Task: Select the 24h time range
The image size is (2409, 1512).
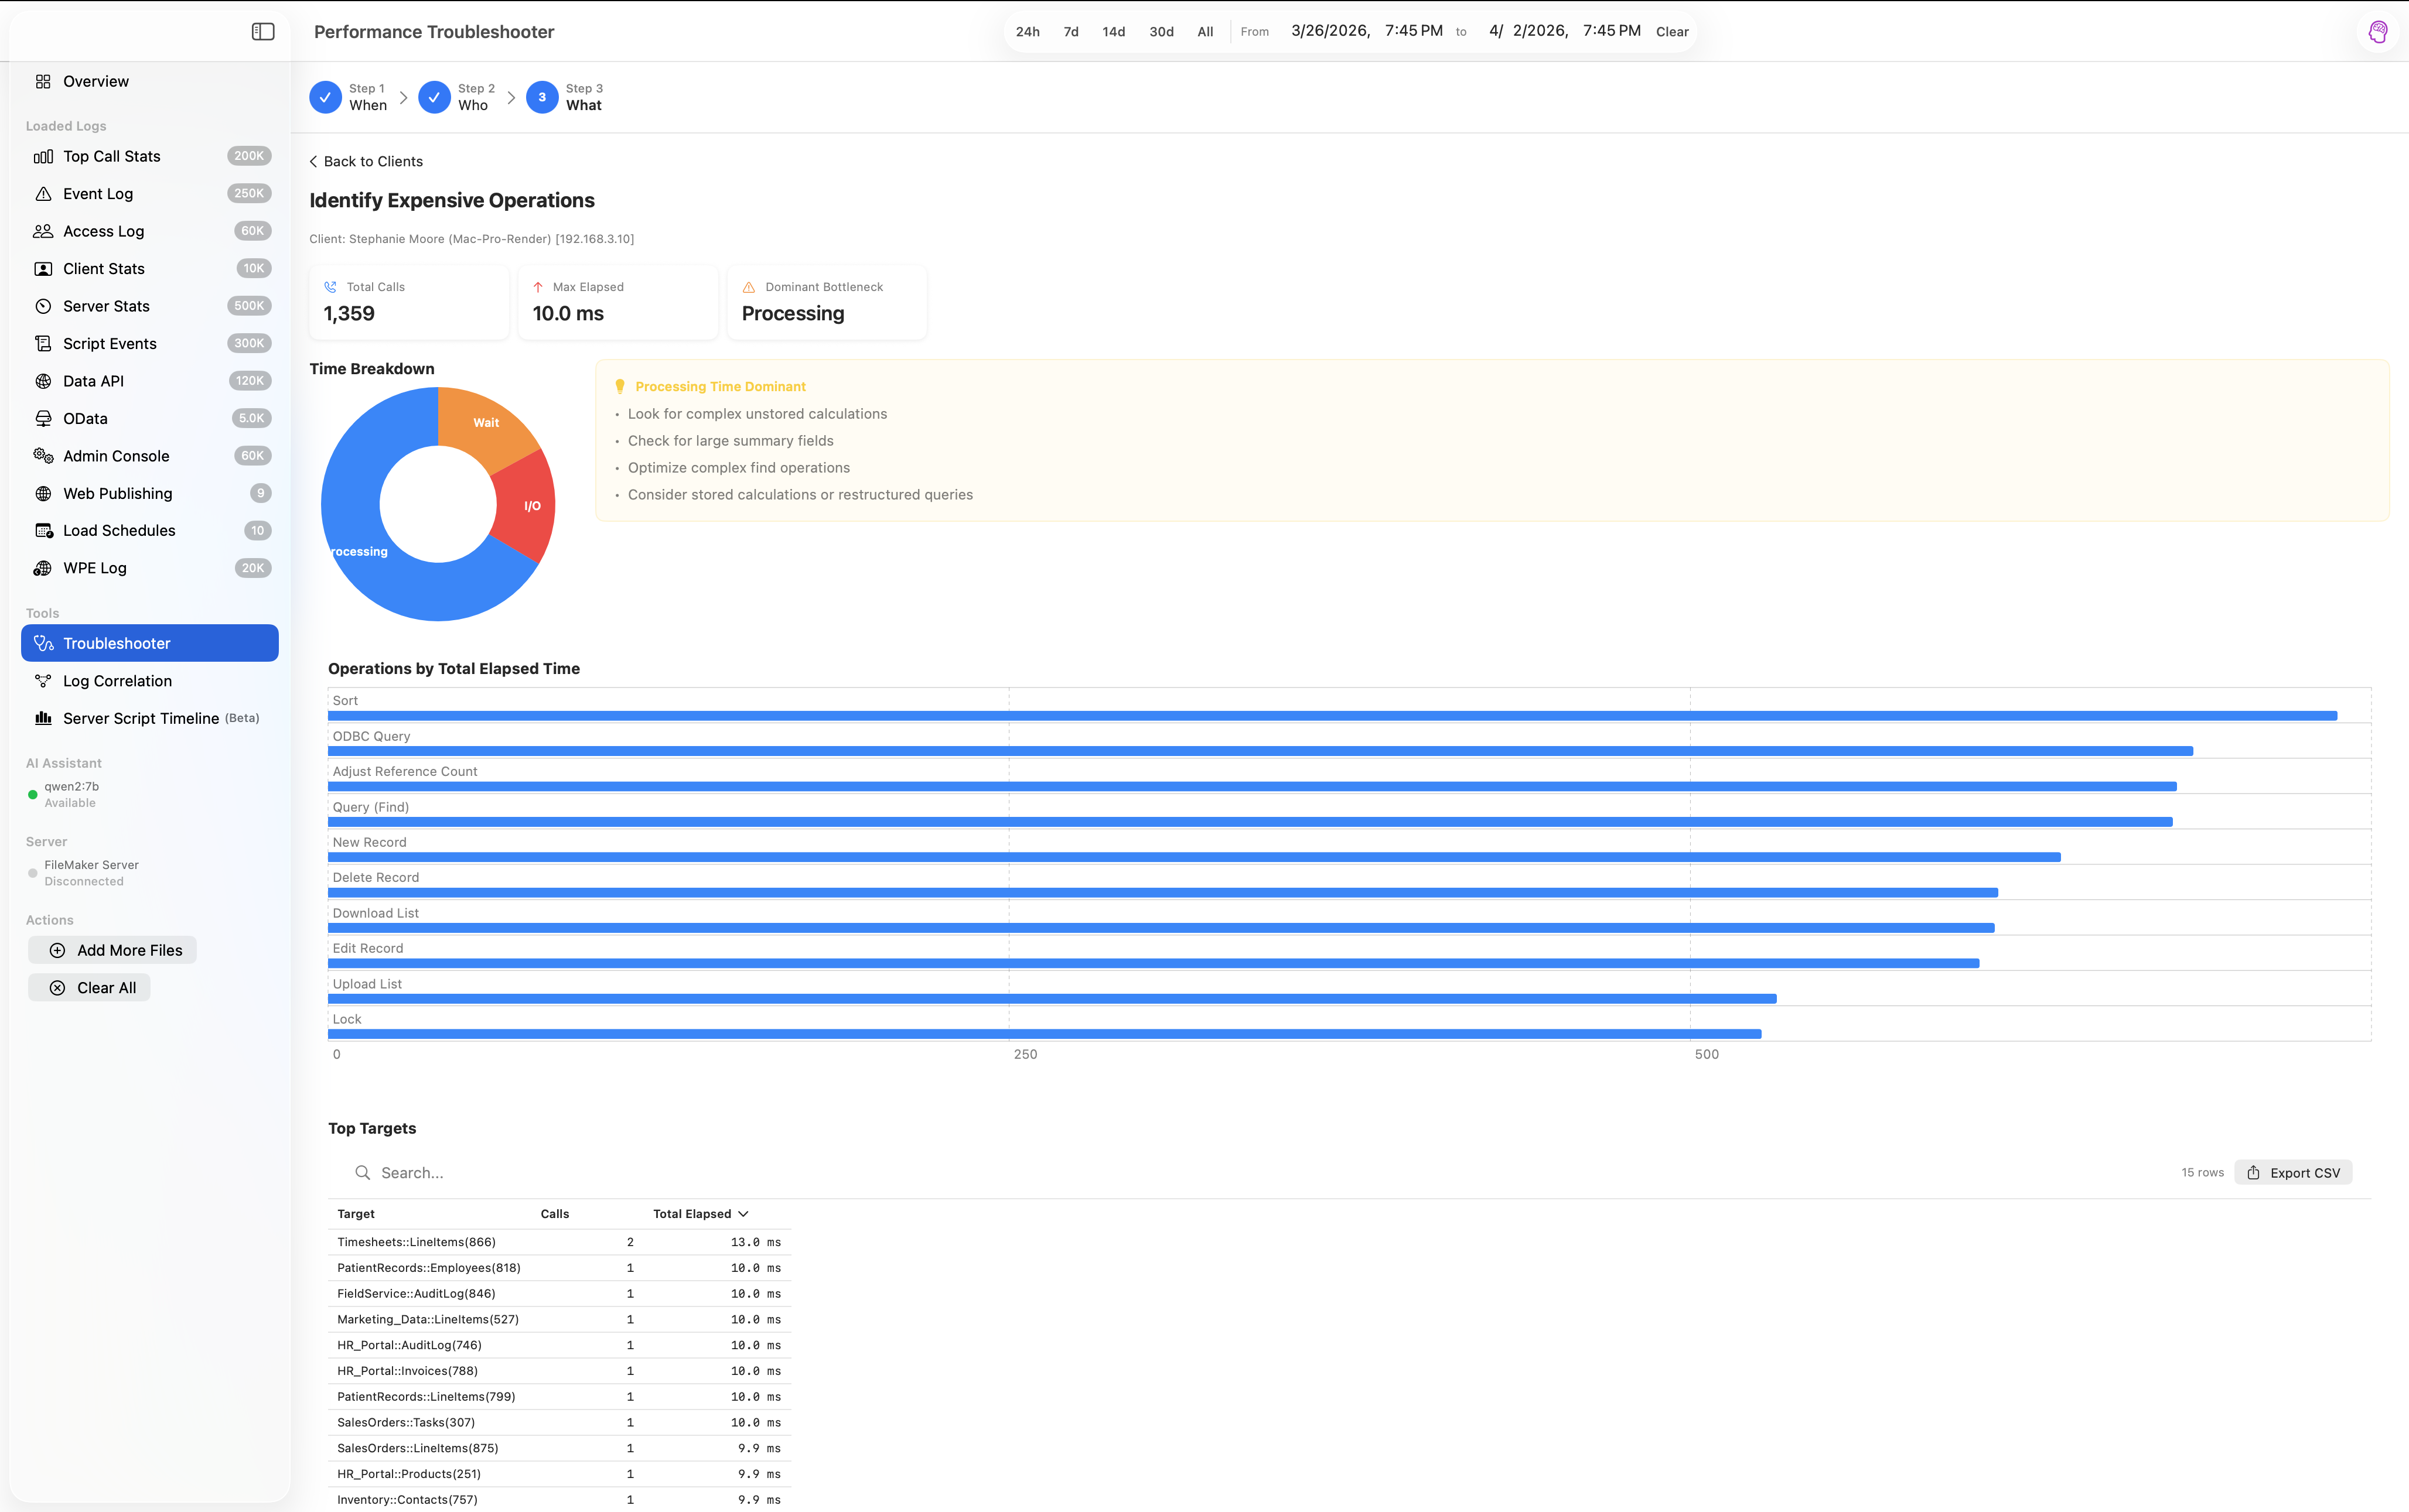Action: click(1028, 32)
